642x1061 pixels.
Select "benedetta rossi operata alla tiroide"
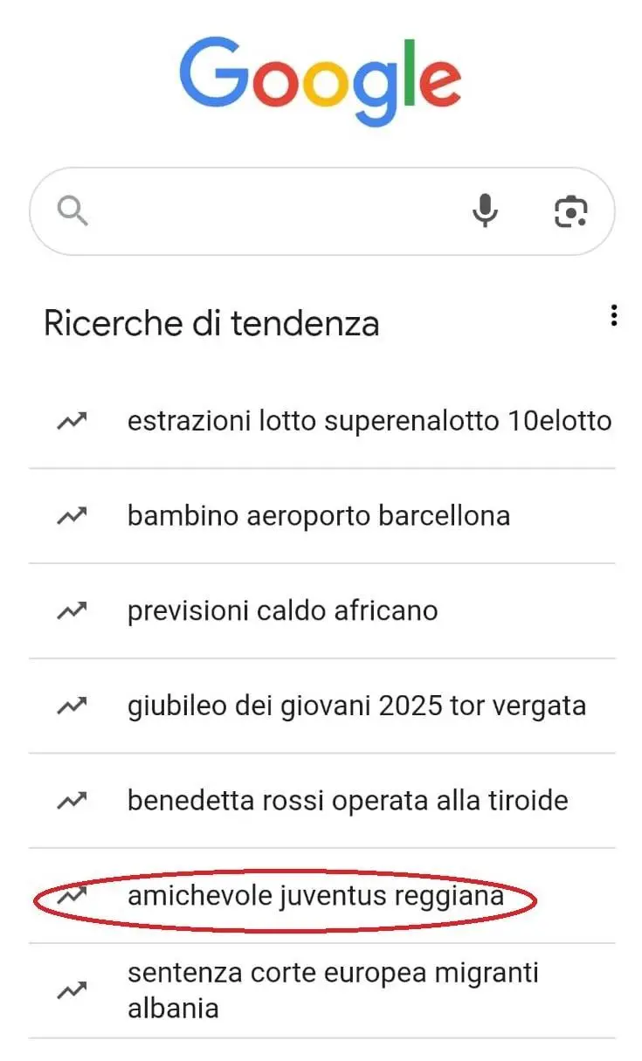[348, 800]
